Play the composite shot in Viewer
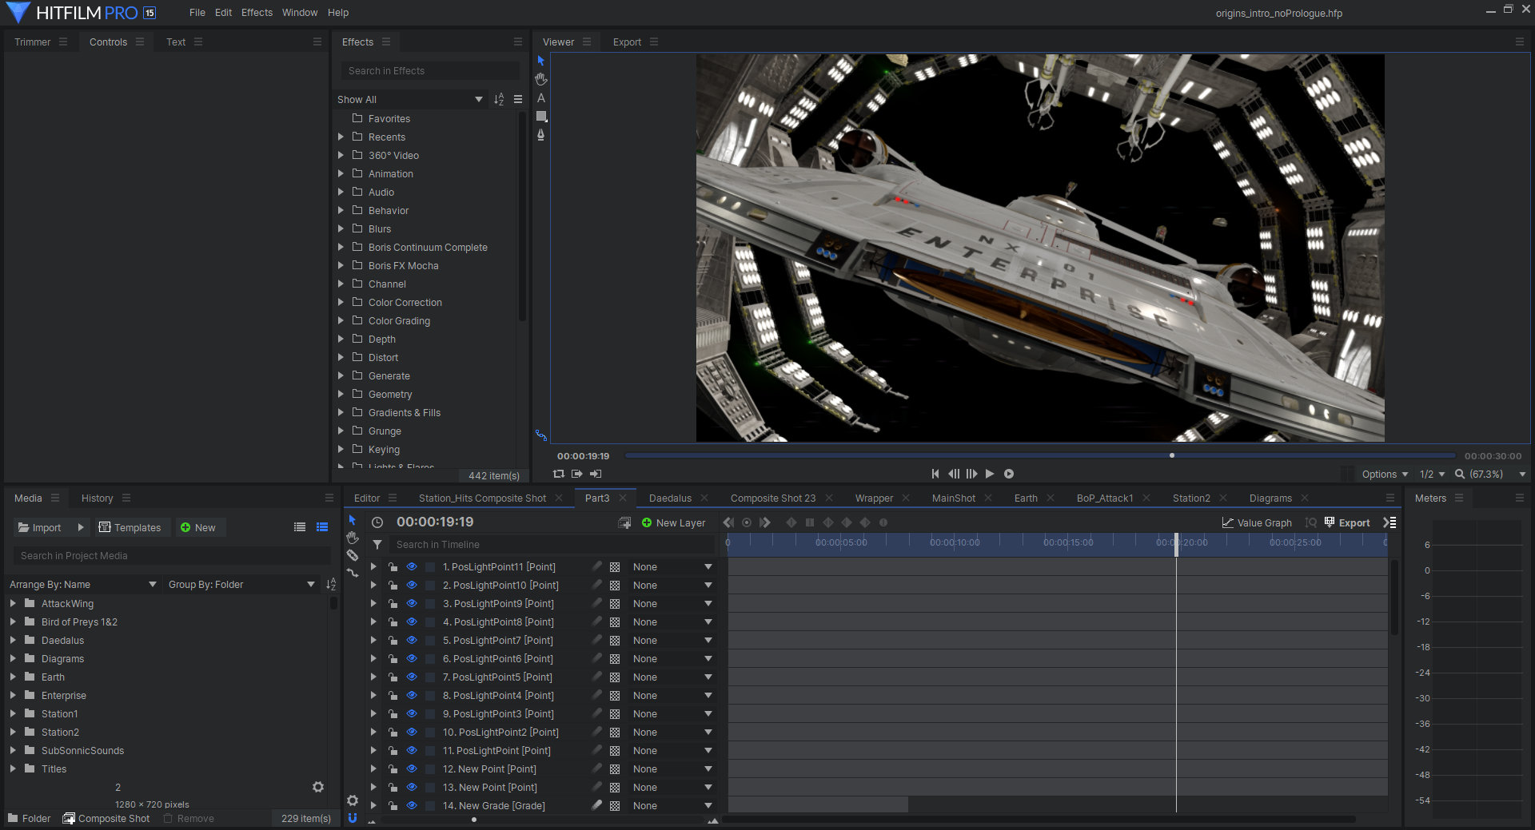Viewport: 1535px width, 830px height. 990,474
